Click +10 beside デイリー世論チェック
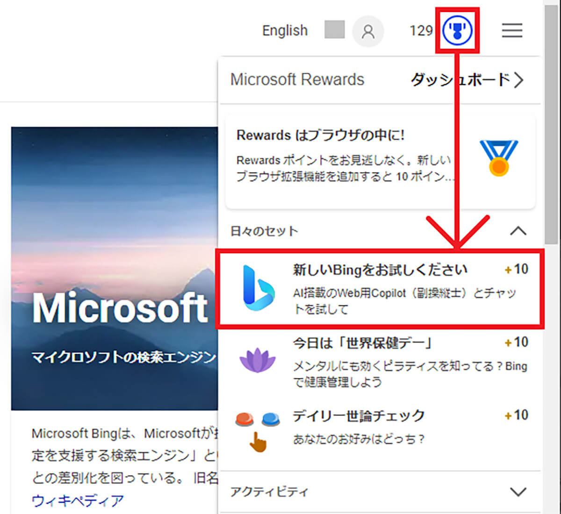 pos(516,415)
